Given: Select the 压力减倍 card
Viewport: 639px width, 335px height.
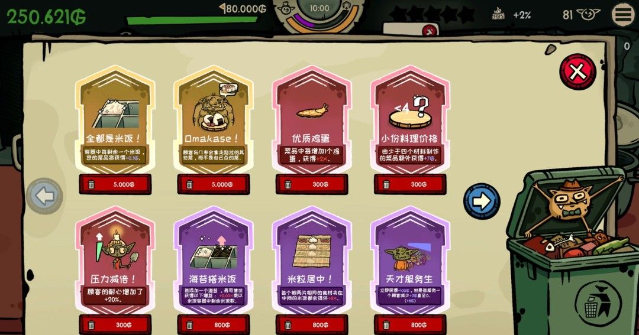Looking at the screenshot, I should pyautogui.click(x=115, y=261).
